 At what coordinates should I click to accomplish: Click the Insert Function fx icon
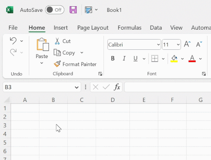pyautogui.click(x=117, y=87)
